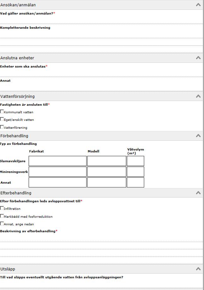Collapse the Utsläpp section chevron
Image resolution: width=204 pixels, height=290 pixels.
pyautogui.click(x=198, y=269)
